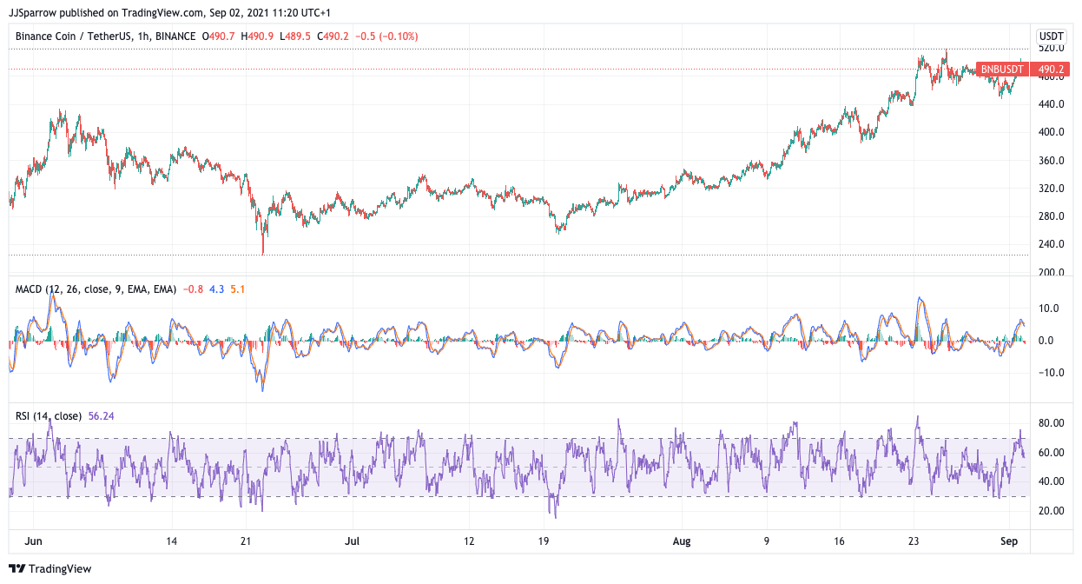Click the 14 date label in June

pos(172,541)
